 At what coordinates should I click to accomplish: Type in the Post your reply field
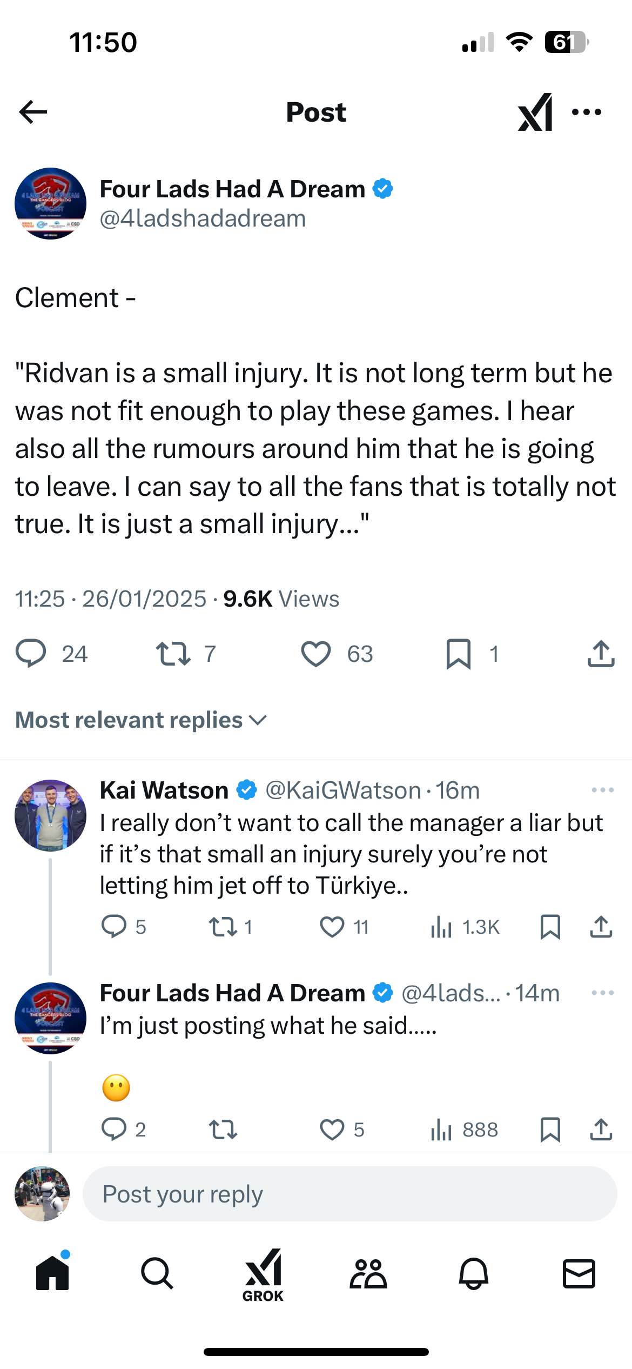point(349,1194)
